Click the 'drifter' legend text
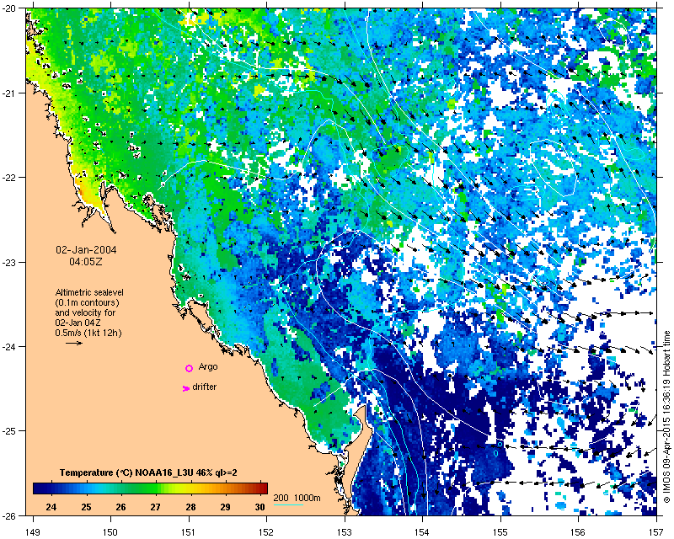This screenshot has width=674, height=539. (204, 387)
